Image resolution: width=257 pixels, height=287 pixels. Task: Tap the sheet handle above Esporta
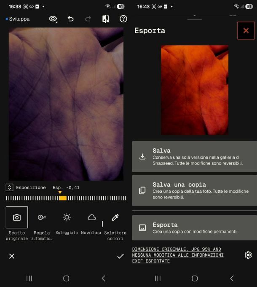195,19
